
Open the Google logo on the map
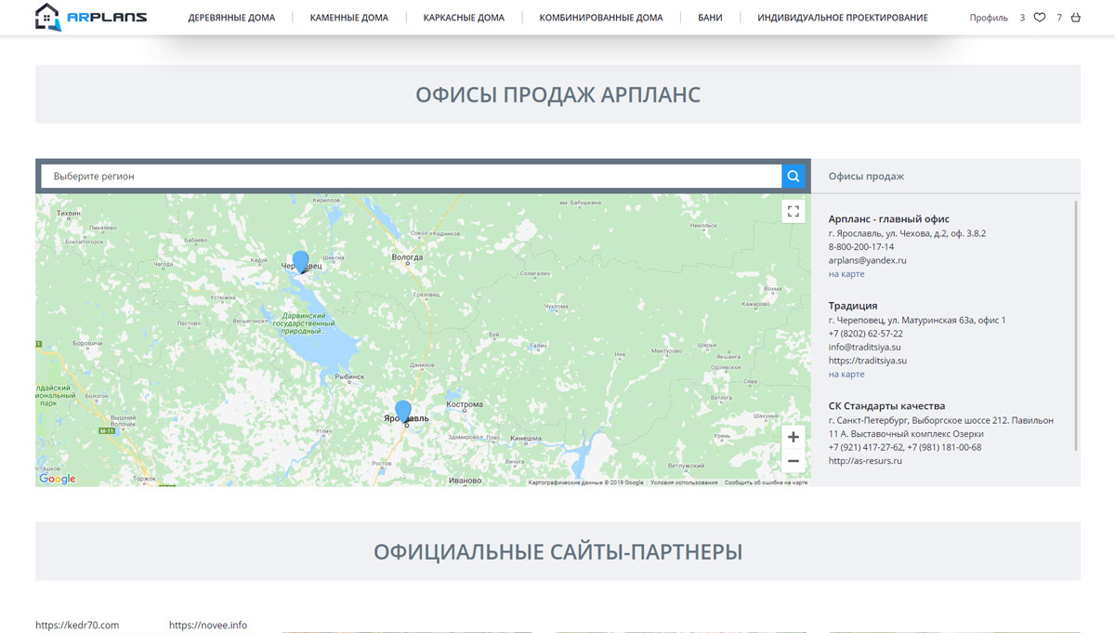tap(58, 479)
